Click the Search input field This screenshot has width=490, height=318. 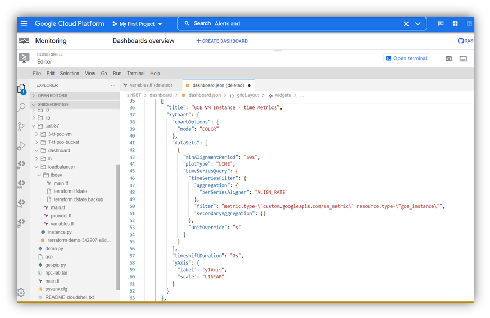[302, 24]
